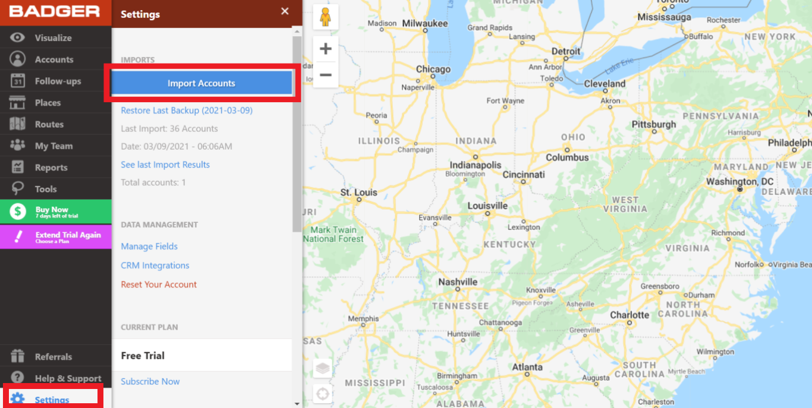Click Cincinnati on the map
Image resolution: width=812 pixels, height=408 pixels.
tap(524, 175)
